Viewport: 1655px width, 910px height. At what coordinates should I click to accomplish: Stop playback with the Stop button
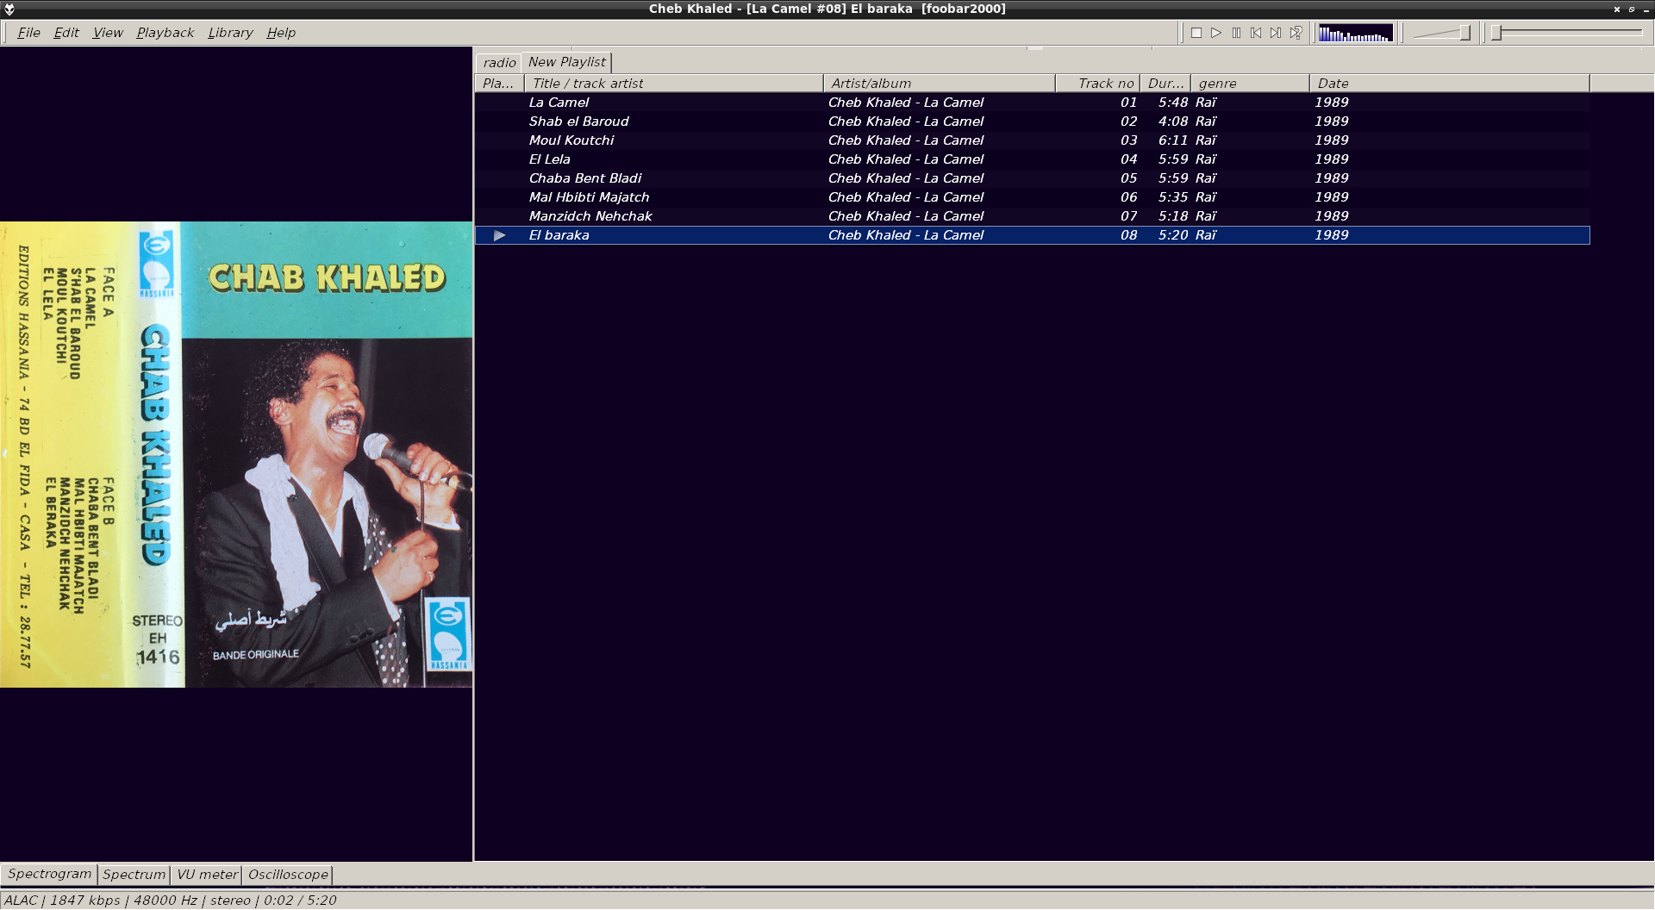pos(1196,33)
